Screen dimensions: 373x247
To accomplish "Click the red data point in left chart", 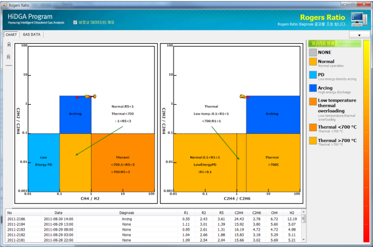I will click(77, 97).
